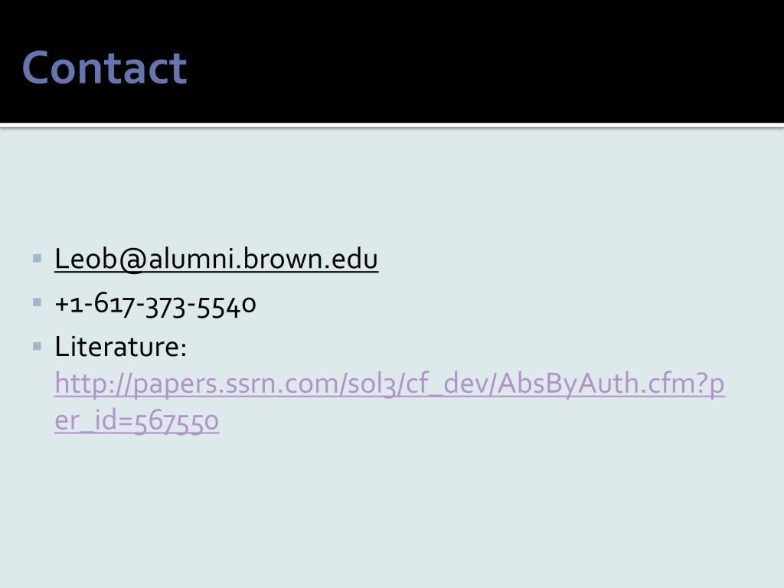Select the Contact slide title
This screenshot has height=588, width=784.
coord(104,67)
